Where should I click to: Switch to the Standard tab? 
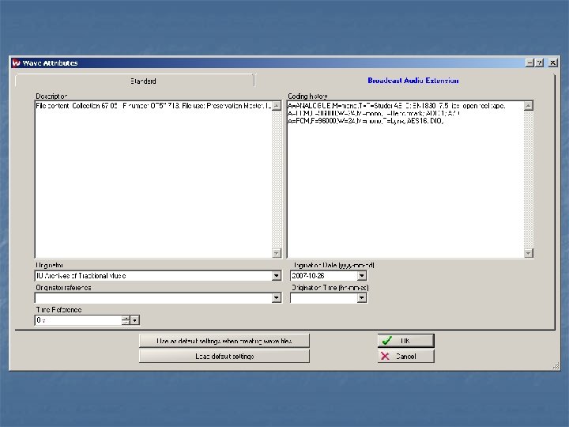135,81
